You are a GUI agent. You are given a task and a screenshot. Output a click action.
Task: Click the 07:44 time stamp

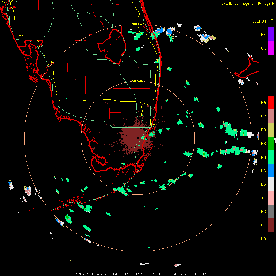coord(200,274)
